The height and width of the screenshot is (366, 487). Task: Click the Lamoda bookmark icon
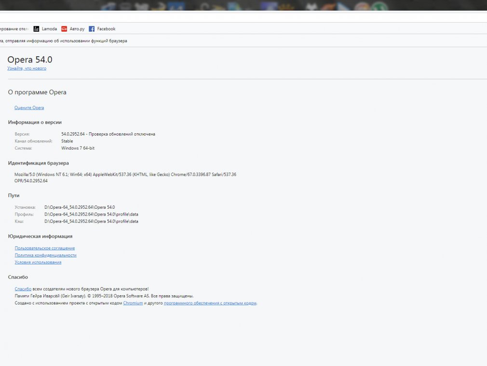36,29
